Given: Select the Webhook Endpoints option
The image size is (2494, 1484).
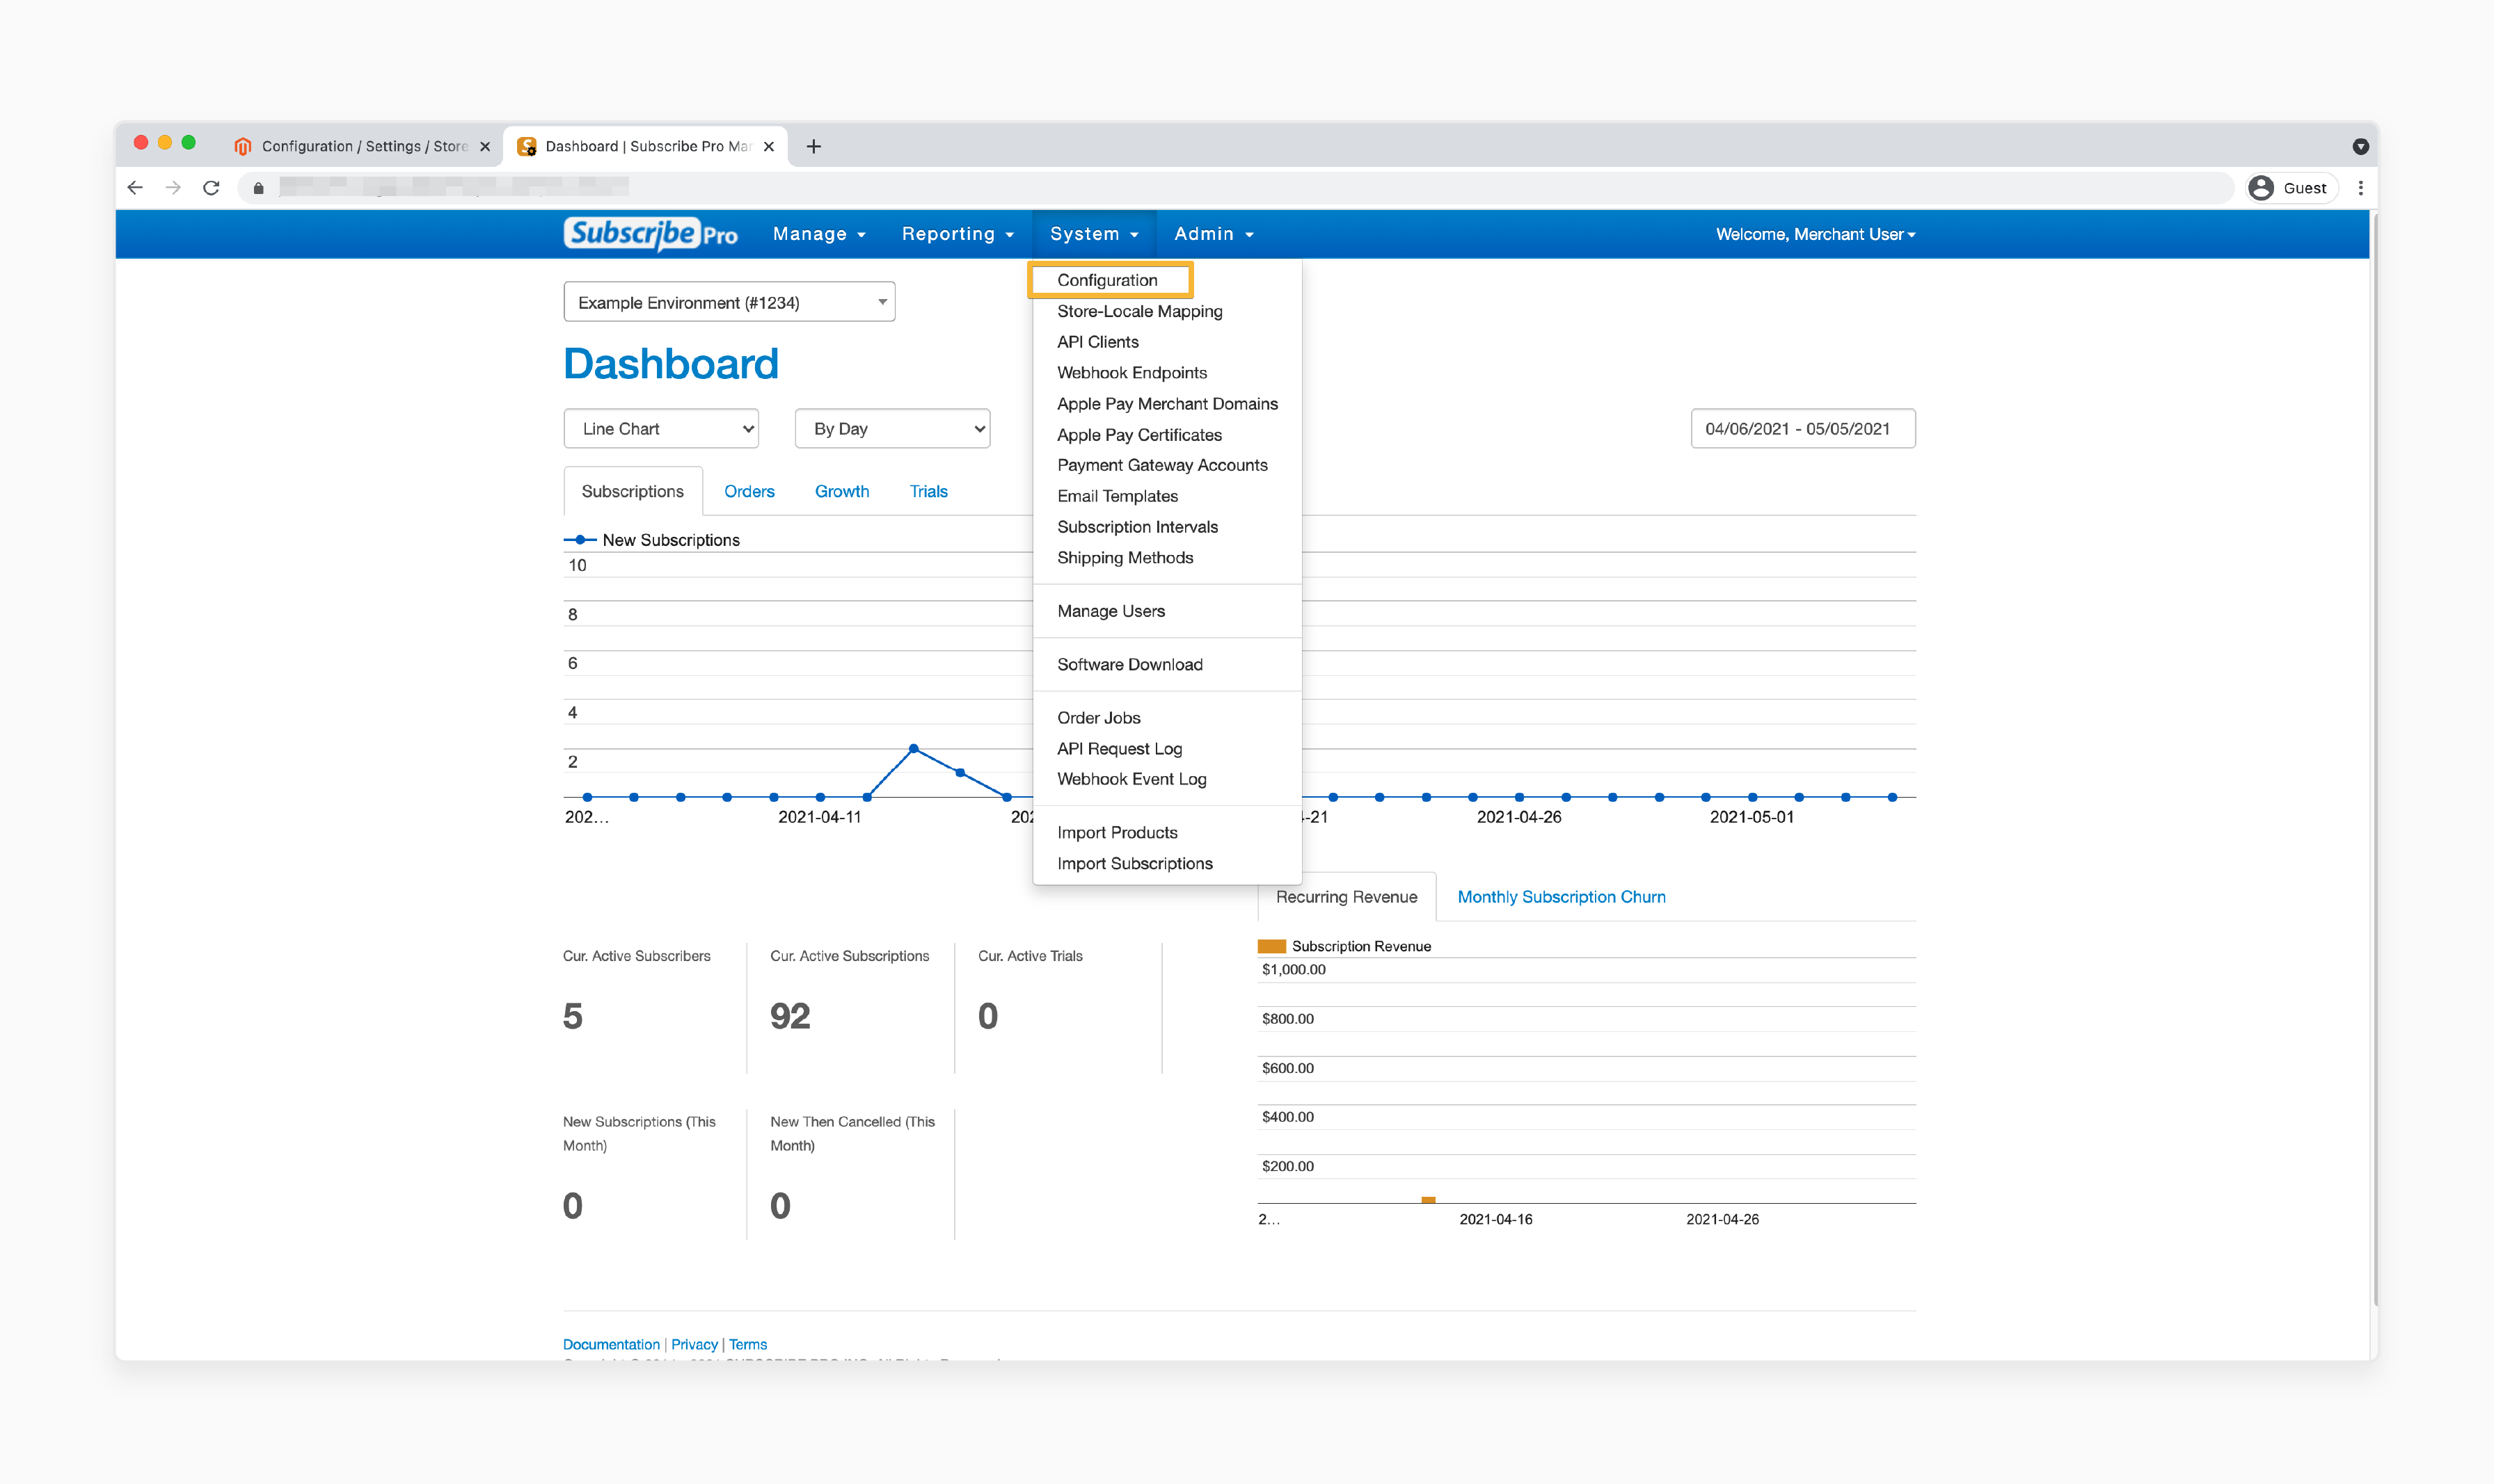Looking at the screenshot, I should pos(1131,371).
